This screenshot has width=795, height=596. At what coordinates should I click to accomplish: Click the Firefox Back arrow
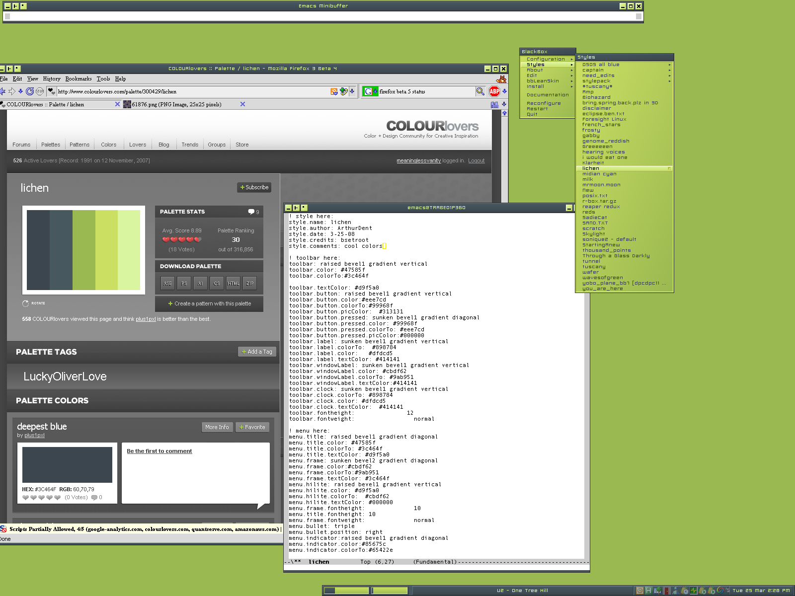(2, 91)
